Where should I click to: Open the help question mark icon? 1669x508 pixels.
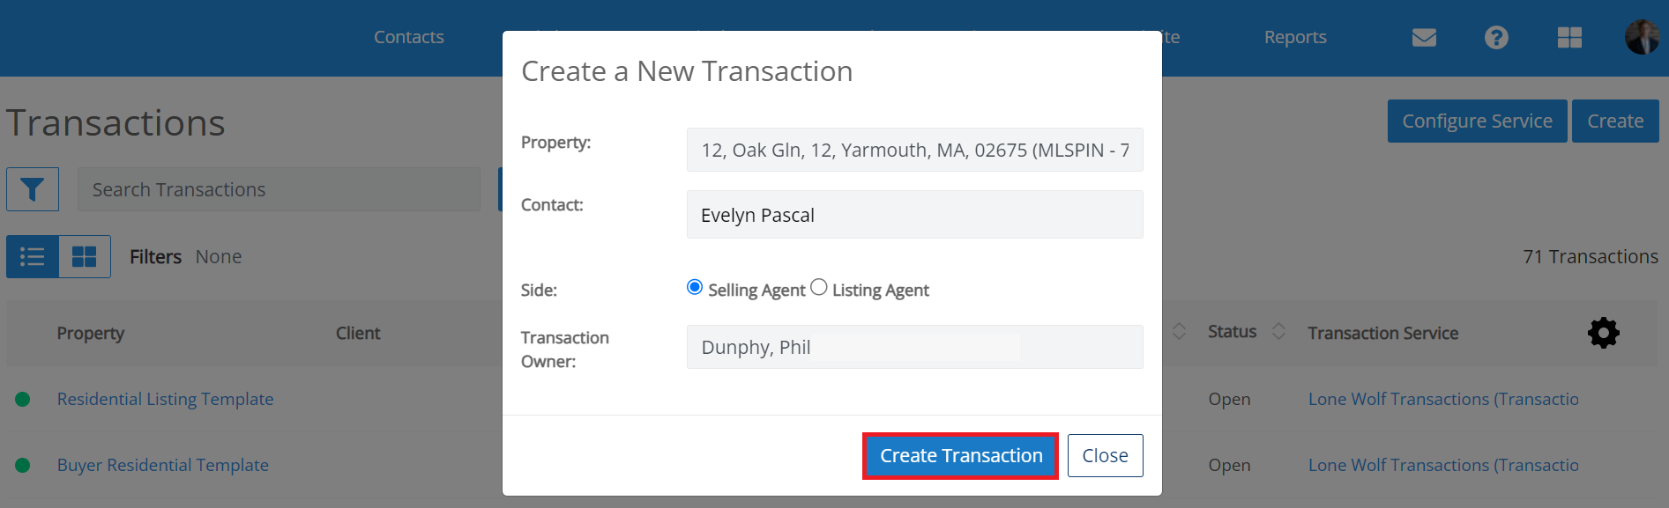[x=1495, y=37]
